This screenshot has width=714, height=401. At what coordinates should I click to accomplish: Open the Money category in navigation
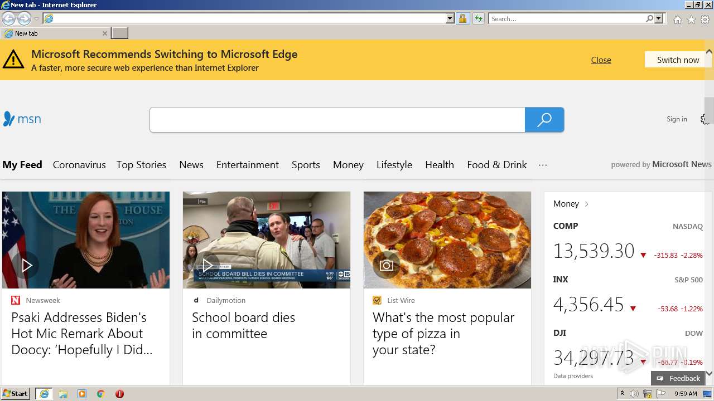click(x=348, y=165)
